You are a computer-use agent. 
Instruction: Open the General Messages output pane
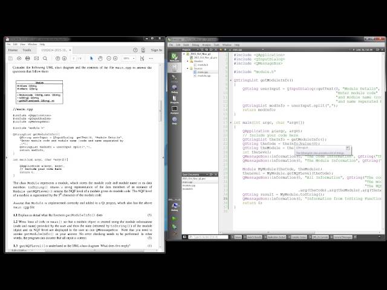[342, 237]
